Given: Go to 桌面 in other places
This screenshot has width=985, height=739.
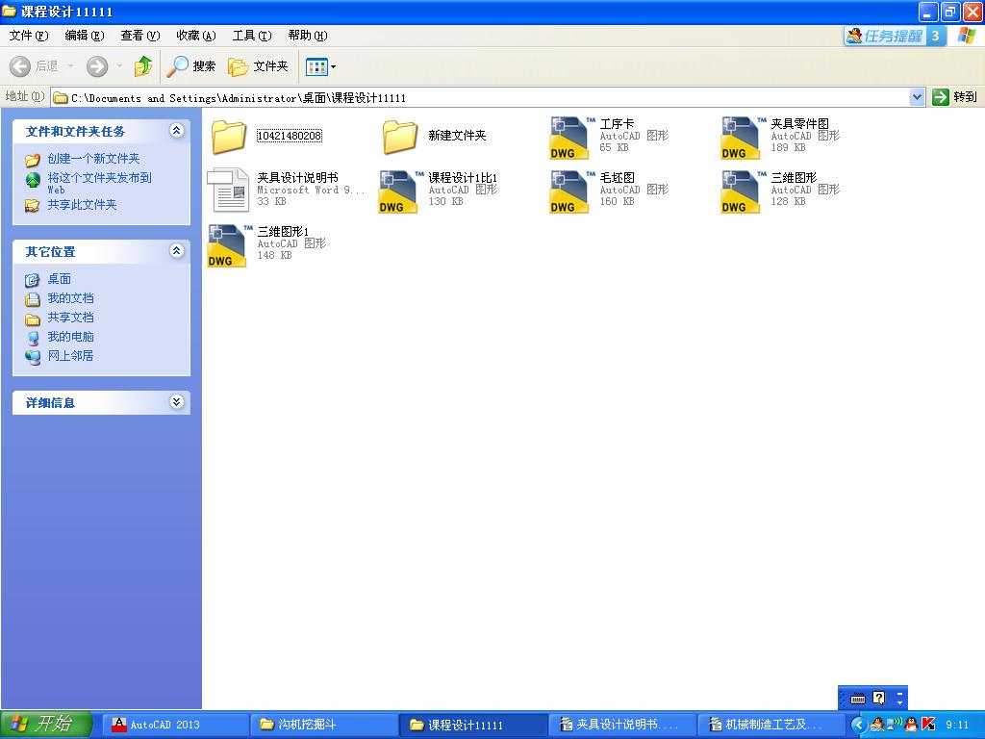Looking at the screenshot, I should point(59,279).
